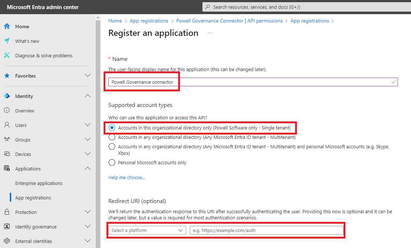Viewport: 411px width, 248px height.
Task: Open Home in the sidebar
Action: [22, 26]
